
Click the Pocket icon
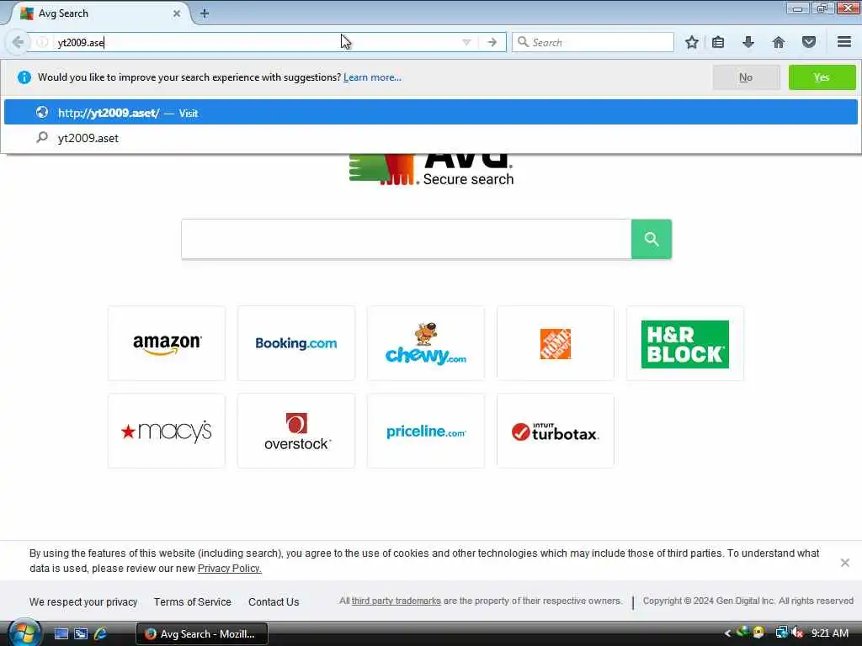(809, 42)
